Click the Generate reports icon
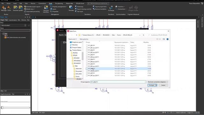The width and height of the screenshot is (204, 115). pyautogui.click(x=15, y=8)
